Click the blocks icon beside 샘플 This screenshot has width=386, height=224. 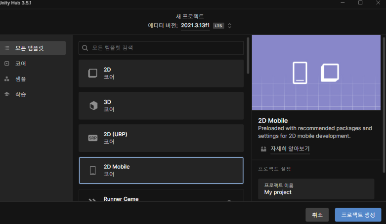pyautogui.click(x=7, y=79)
